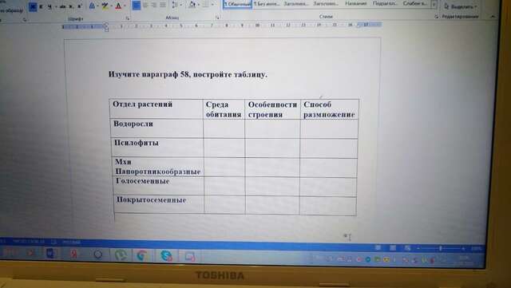The height and width of the screenshot is (288, 511).
Task: Open text effects dropdown arrow
Action: point(97,6)
